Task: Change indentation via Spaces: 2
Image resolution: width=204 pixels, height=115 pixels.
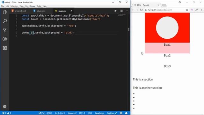Action: 72,113
